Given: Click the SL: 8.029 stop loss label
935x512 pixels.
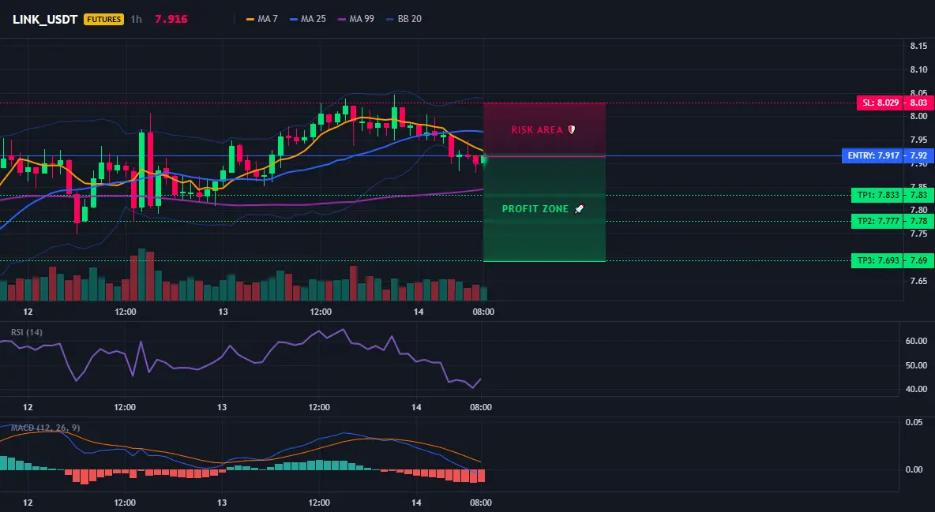Looking at the screenshot, I should point(881,103).
